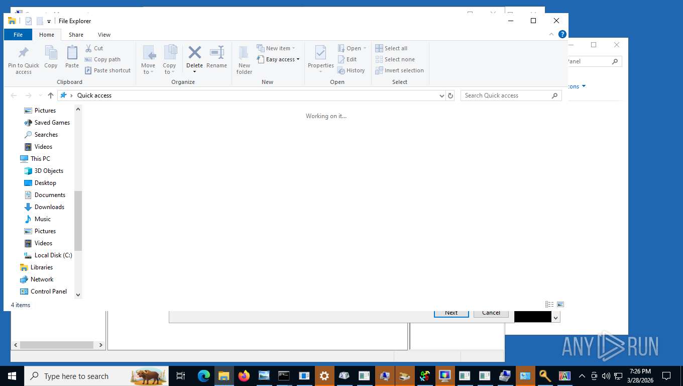Click the Refresh button beside address bar
Viewport: 683px width, 386px height.
(450, 95)
